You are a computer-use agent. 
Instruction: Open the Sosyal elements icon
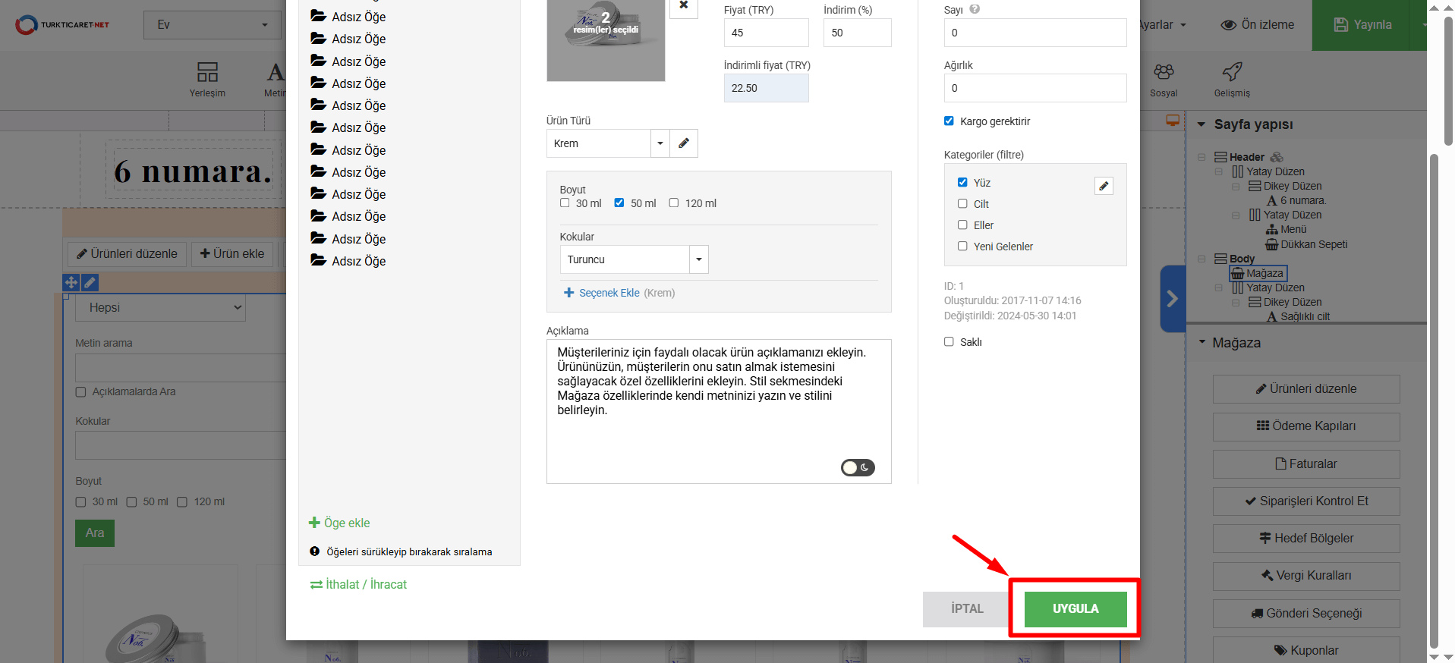point(1163,73)
